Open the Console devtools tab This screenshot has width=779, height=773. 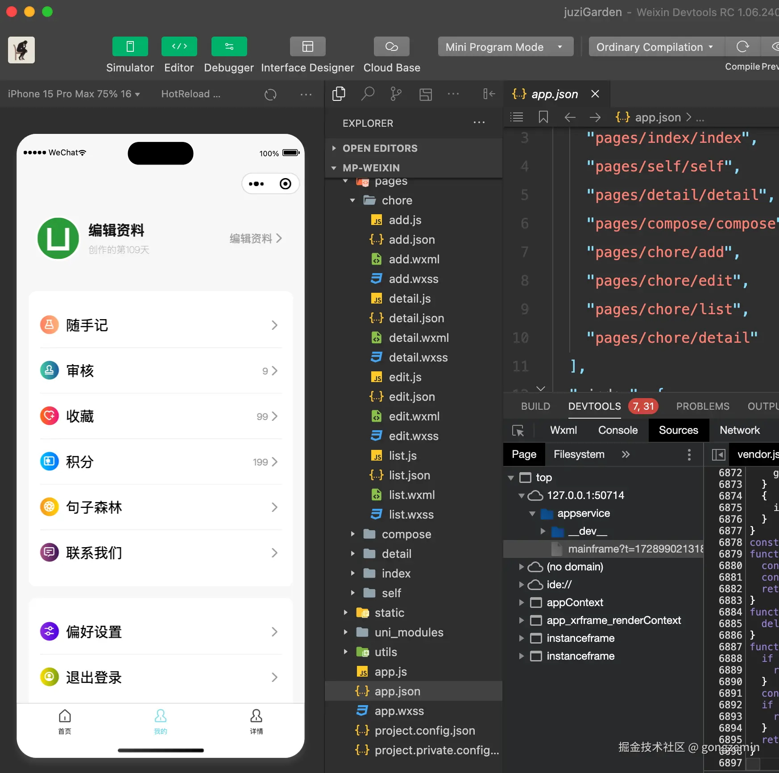click(618, 430)
